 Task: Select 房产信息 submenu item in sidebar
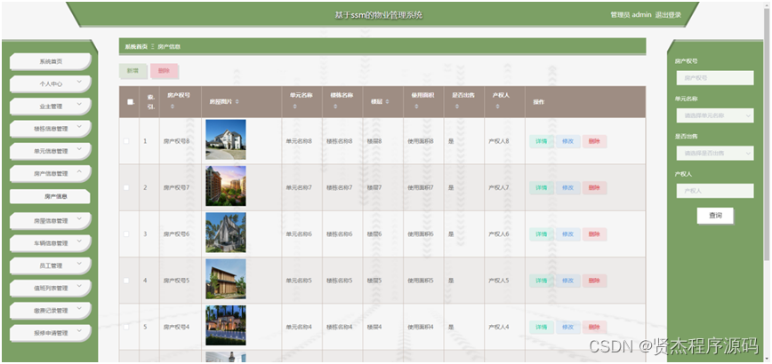click(50, 196)
